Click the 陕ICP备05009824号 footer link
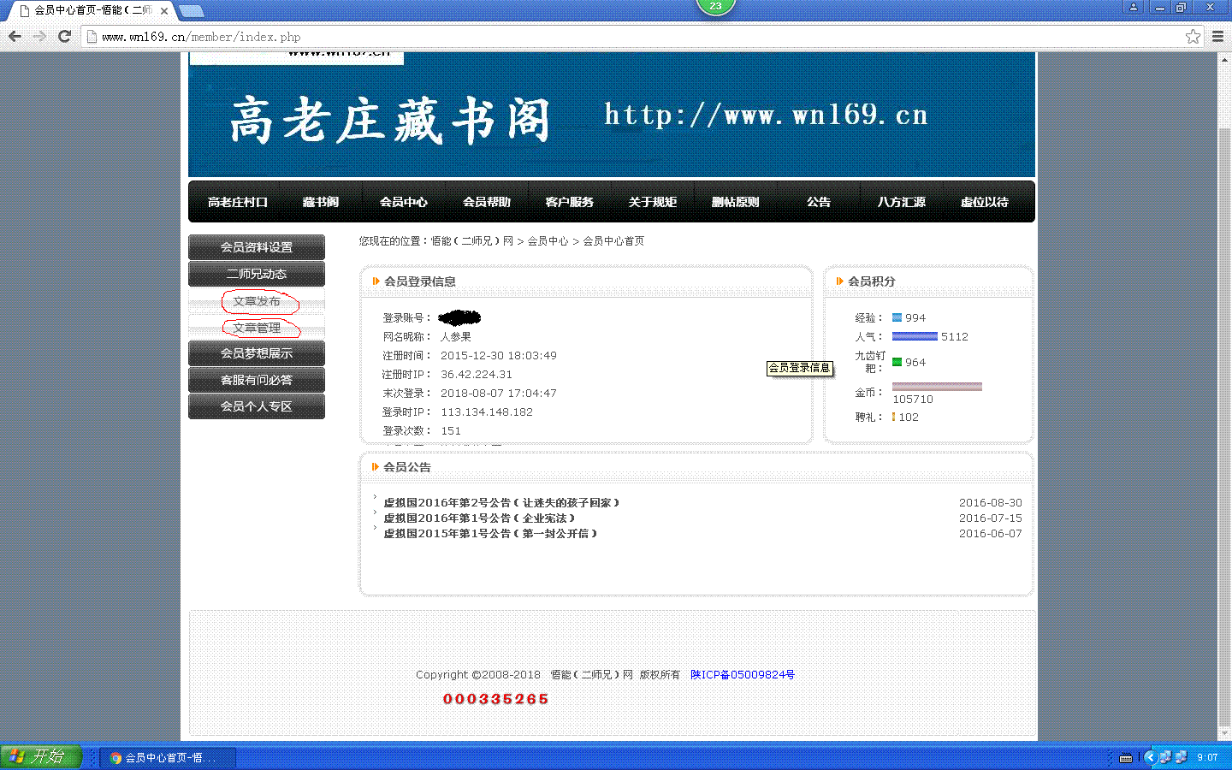The image size is (1232, 770). click(x=742, y=675)
